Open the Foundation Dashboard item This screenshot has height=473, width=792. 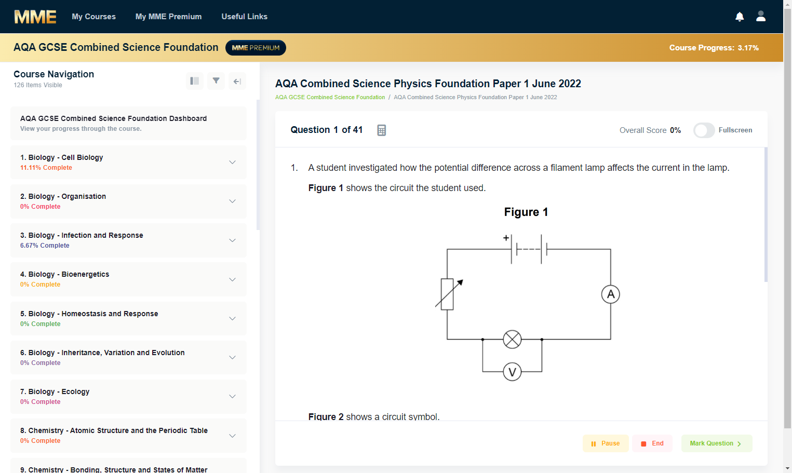pos(128,123)
